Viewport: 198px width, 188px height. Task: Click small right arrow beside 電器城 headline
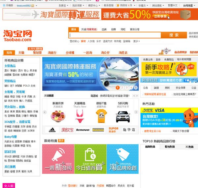pos(137,96)
